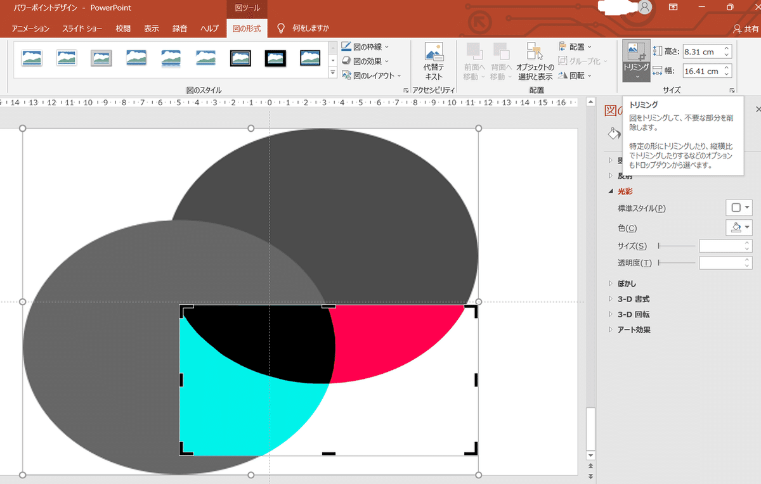Apply the fifth reflected picture style
The image size is (761, 484).
(171, 58)
